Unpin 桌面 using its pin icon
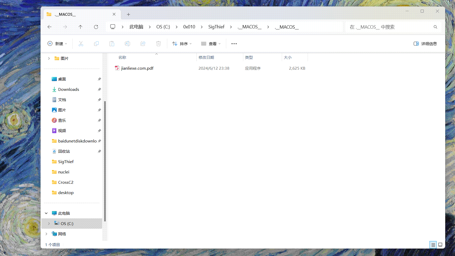 99,79
